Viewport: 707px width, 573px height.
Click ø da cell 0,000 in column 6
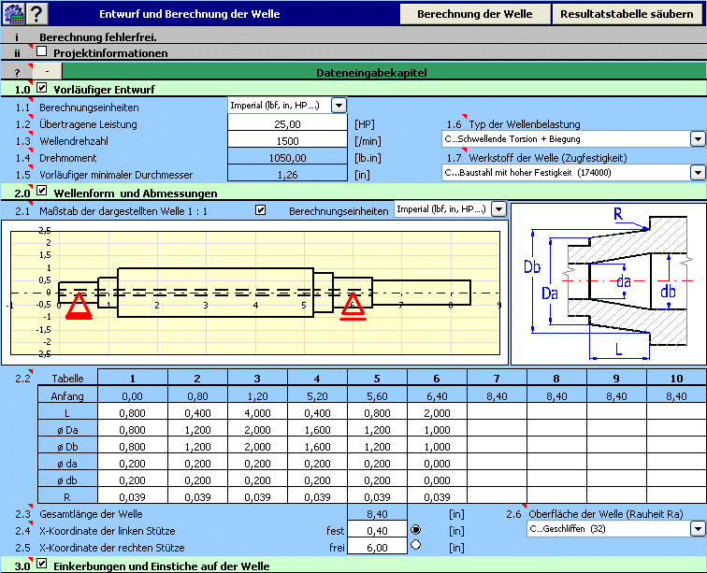pyautogui.click(x=437, y=463)
